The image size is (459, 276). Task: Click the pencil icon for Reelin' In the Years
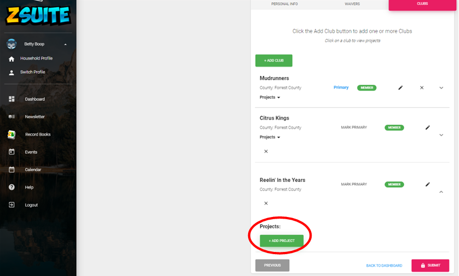428,184
